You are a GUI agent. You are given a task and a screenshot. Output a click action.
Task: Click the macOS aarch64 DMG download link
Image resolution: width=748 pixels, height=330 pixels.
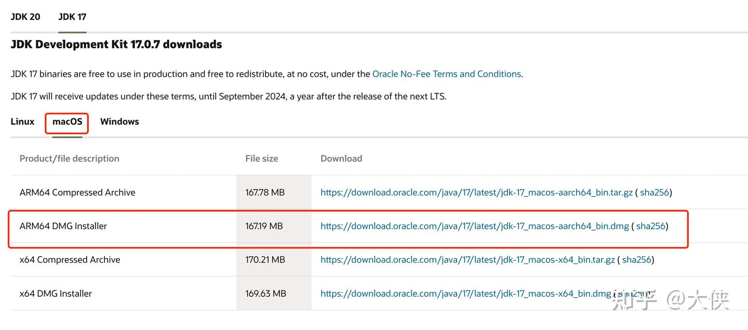474,226
